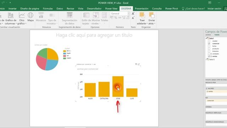Screen dimensions: 227x128
Task: Click Iniciar sesión
Action: click(214, 9)
